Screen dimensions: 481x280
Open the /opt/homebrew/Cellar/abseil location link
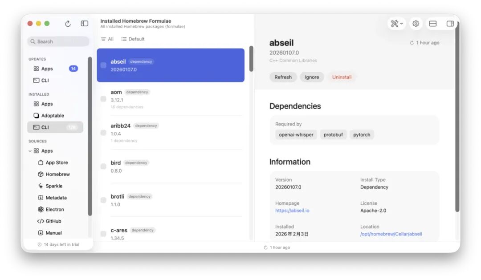click(x=391, y=234)
